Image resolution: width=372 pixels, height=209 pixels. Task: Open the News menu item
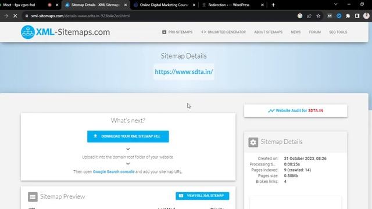coord(296,32)
